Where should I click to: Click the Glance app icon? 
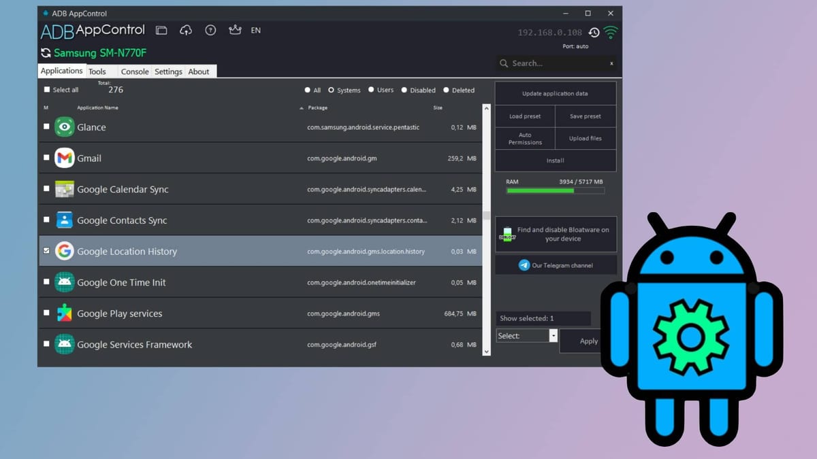(65, 127)
